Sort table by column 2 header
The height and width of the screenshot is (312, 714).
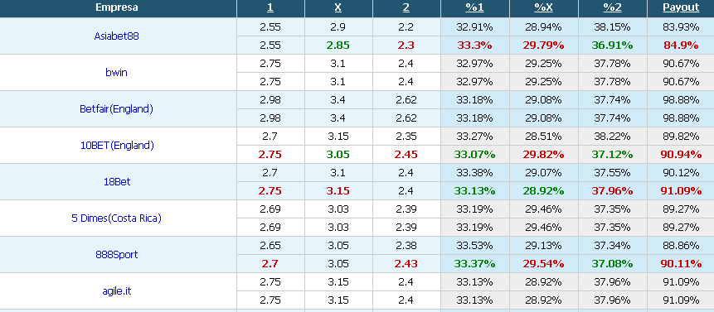[x=406, y=7]
